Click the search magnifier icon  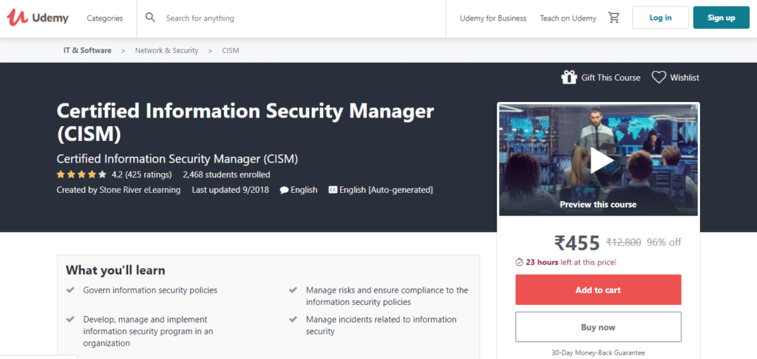(151, 18)
